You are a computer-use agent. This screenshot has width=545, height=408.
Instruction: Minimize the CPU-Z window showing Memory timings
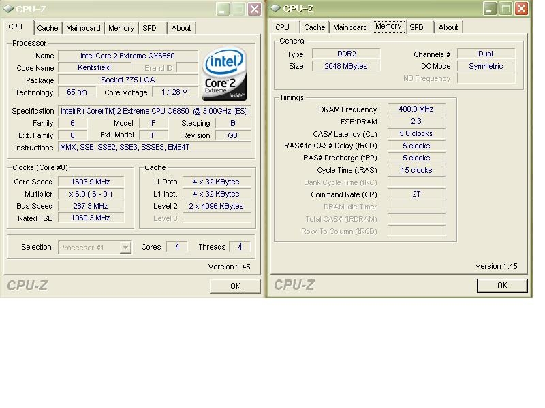tap(490, 9)
